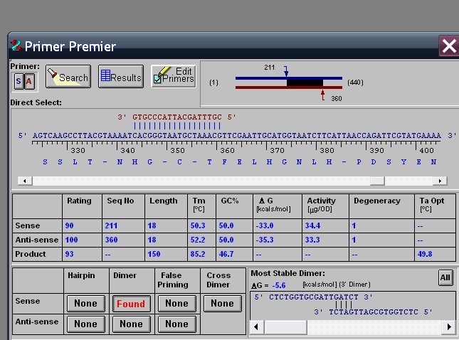Select the S sense primer toggle
This screenshot has width=459, height=340.
point(19,81)
